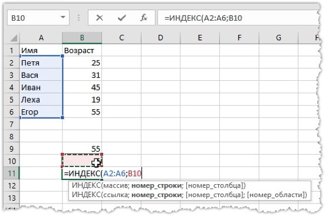Select row 10 header
The width and height of the screenshot is (326, 216).
[11, 161]
